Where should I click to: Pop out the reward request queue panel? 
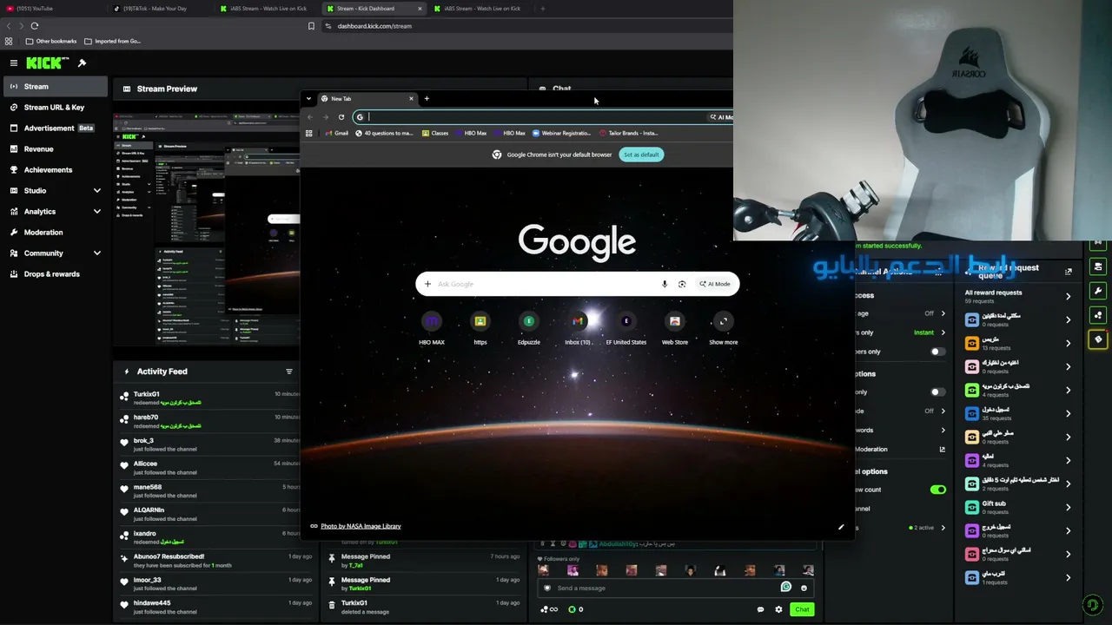(1069, 272)
